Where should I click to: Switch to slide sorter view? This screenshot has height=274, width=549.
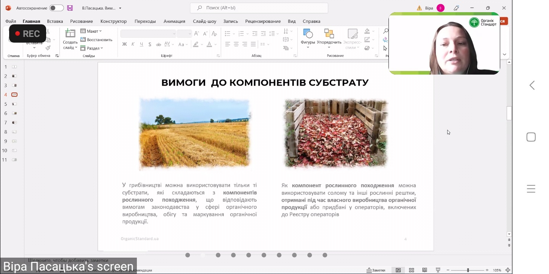tap(411, 270)
